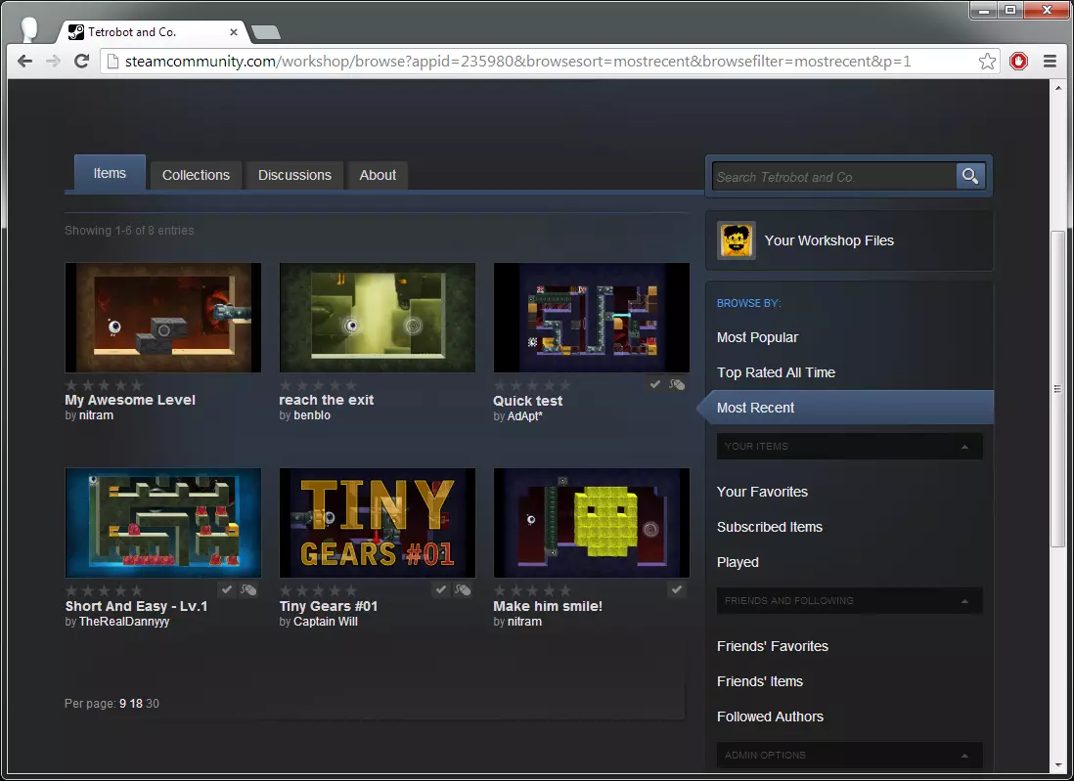Viewport: 1074px width, 781px height.
Task: Switch to the Items tab
Action: pos(110,173)
